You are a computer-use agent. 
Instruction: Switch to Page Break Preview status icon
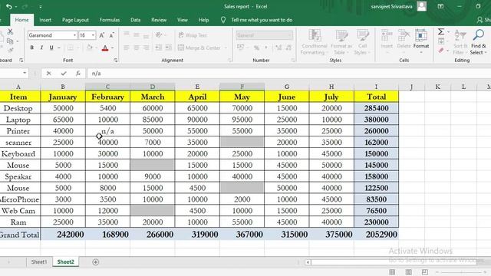(x=425, y=272)
